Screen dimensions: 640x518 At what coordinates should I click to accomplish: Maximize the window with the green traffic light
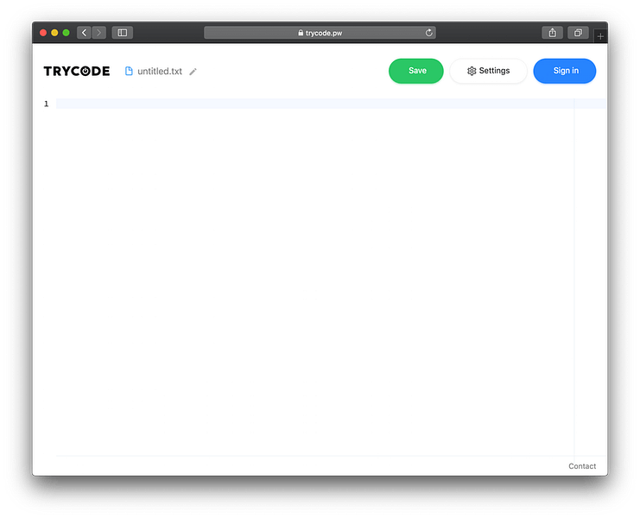pos(67,33)
